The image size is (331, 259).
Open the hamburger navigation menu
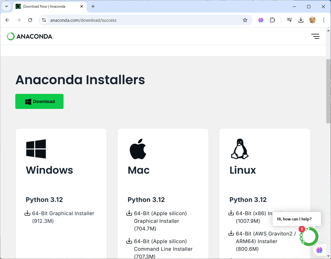[x=315, y=36]
